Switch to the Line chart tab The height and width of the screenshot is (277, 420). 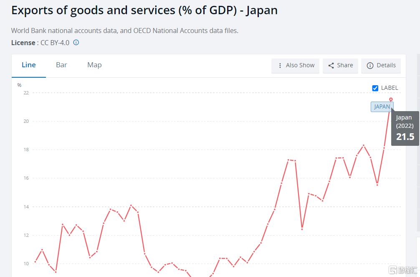pyautogui.click(x=29, y=65)
